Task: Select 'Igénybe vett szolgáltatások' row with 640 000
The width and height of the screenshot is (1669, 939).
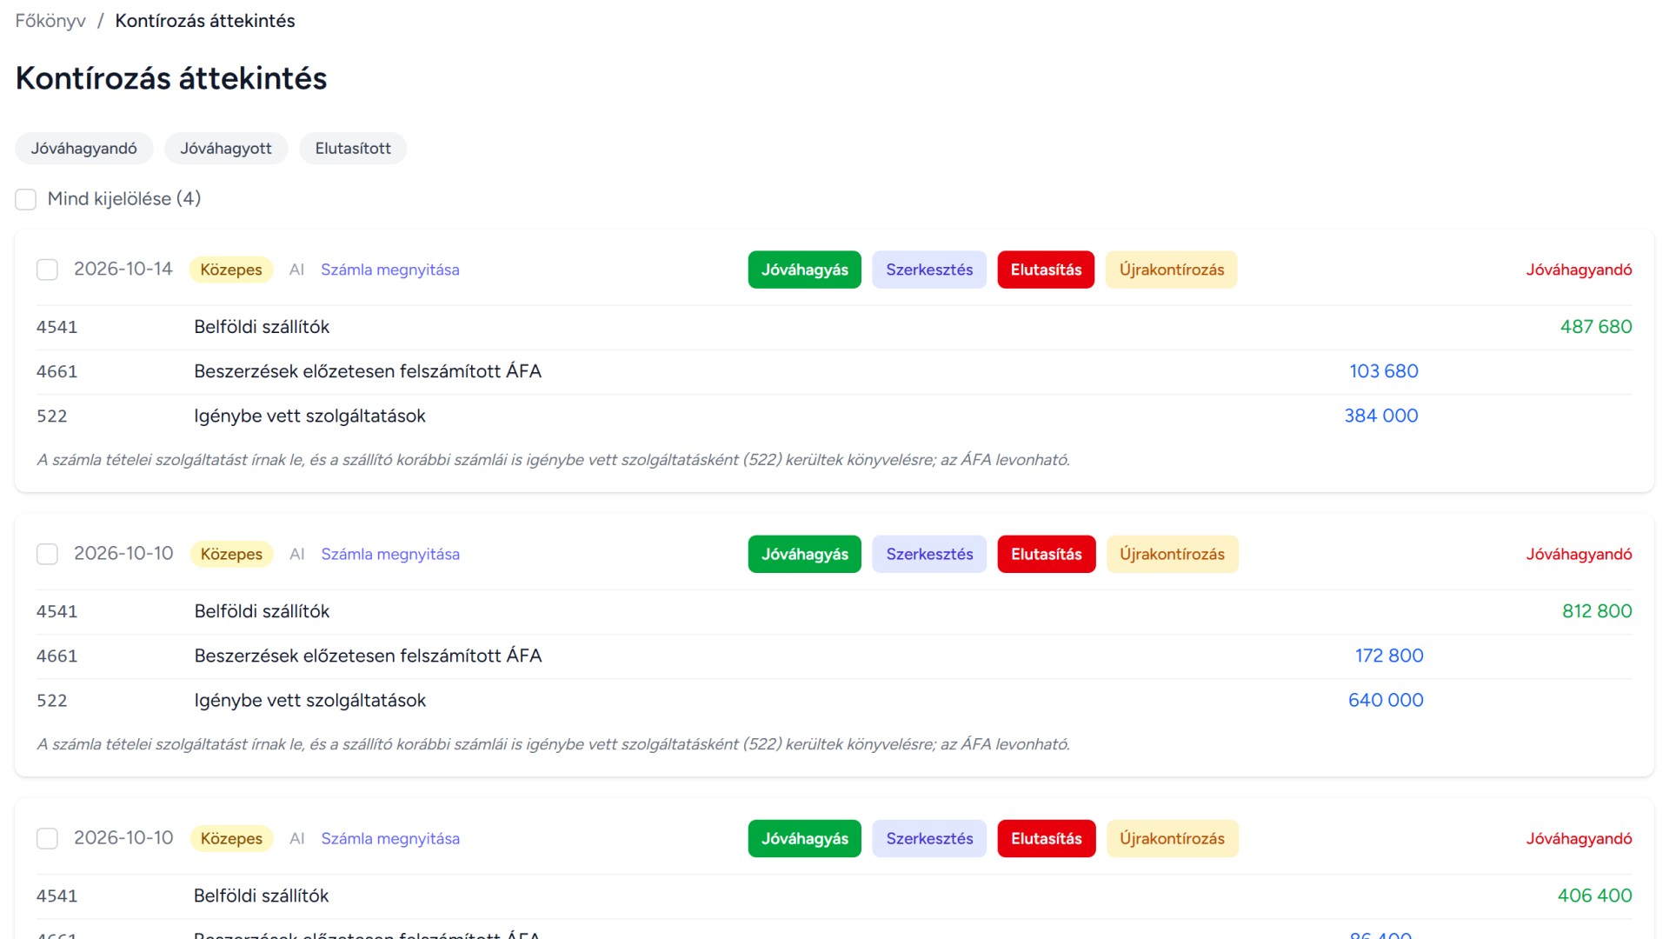Action: point(834,700)
